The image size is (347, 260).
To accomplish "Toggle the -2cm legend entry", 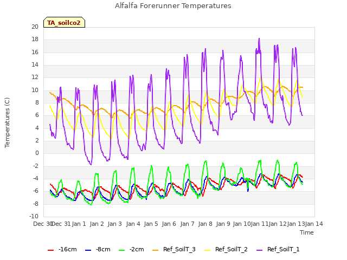I will pos(131,249).
